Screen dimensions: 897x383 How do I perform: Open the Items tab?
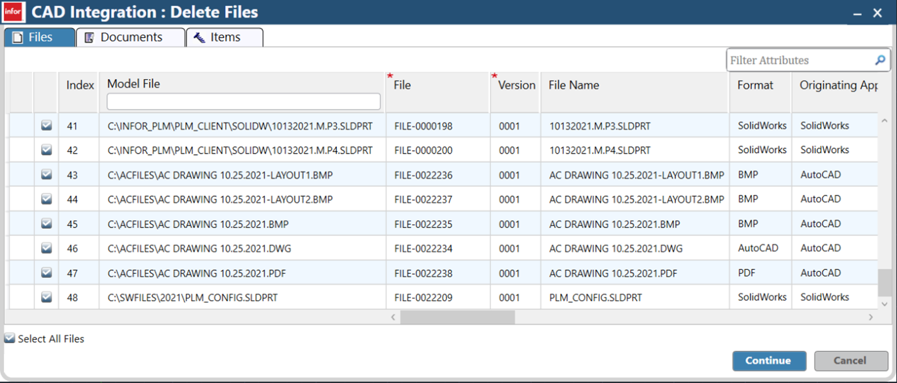click(224, 37)
